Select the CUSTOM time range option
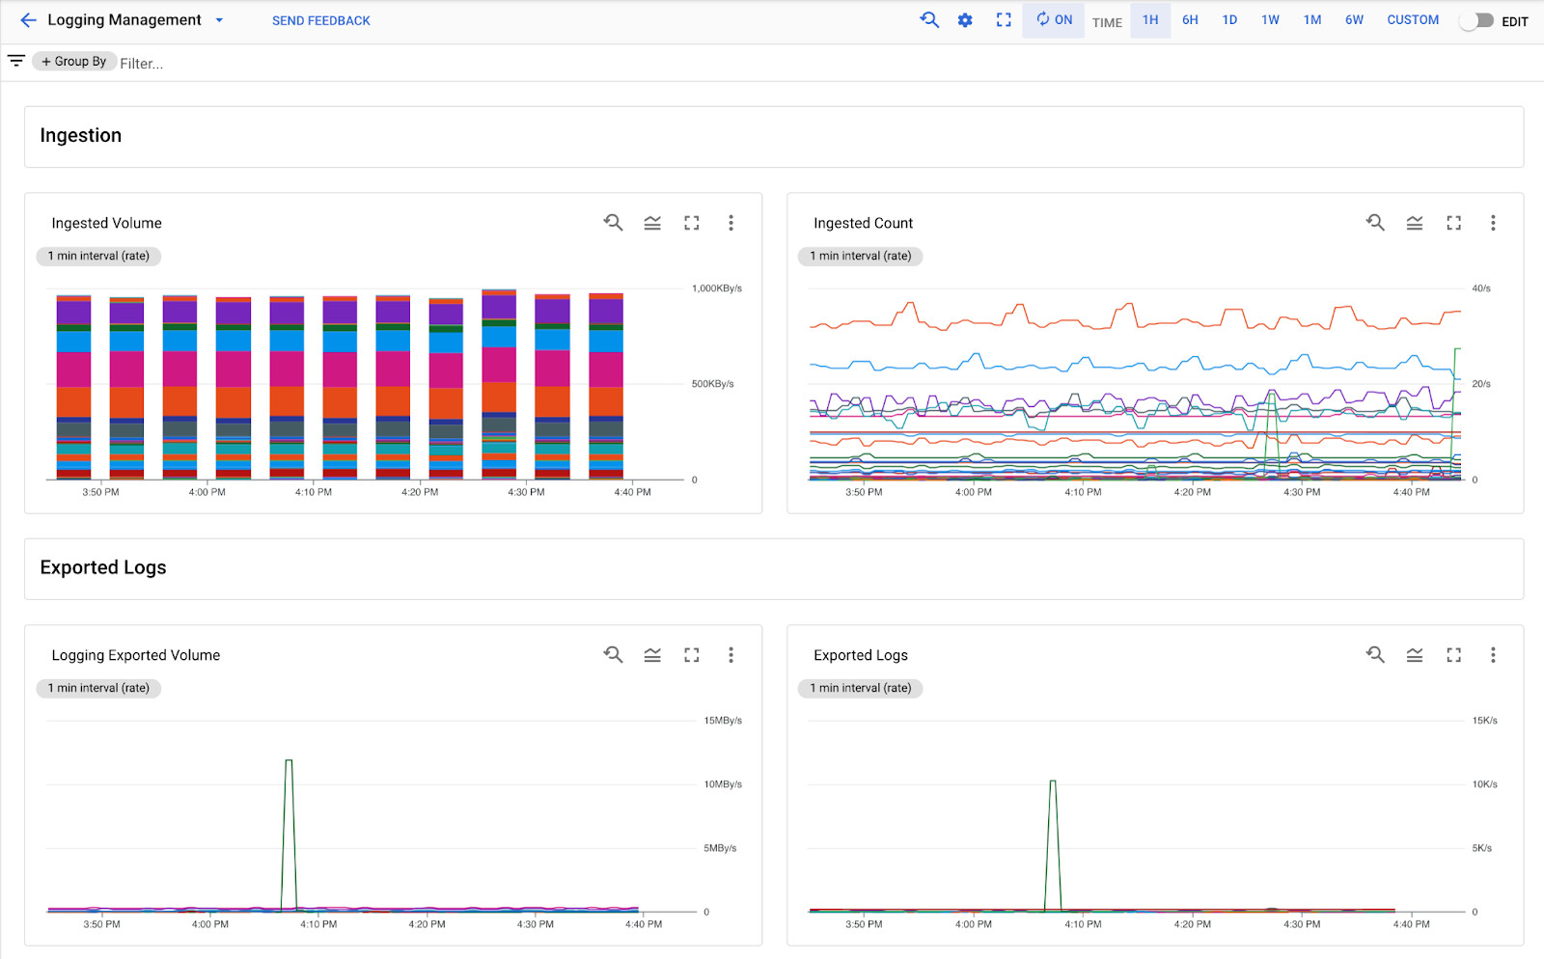Viewport: 1544px width, 959px height. tap(1413, 19)
